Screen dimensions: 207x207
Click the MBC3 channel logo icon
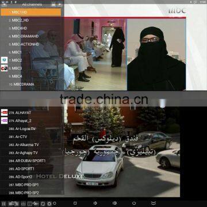coord(4,68)
